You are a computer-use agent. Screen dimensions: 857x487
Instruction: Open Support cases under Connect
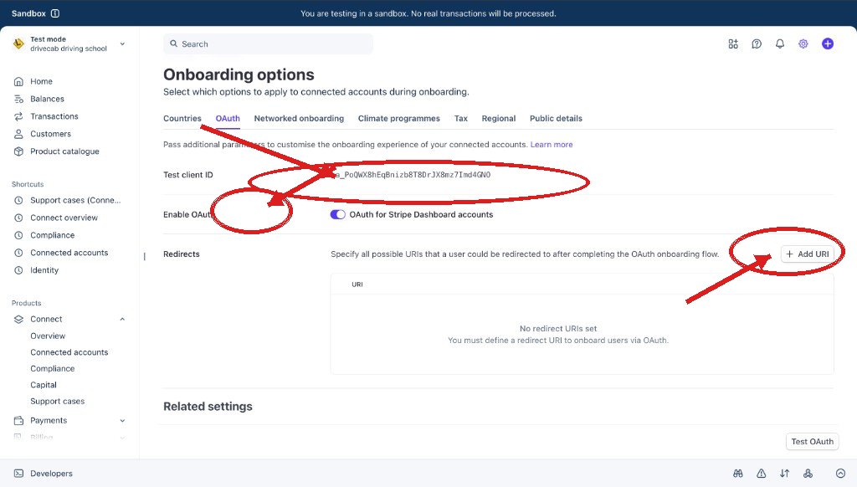pos(58,401)
